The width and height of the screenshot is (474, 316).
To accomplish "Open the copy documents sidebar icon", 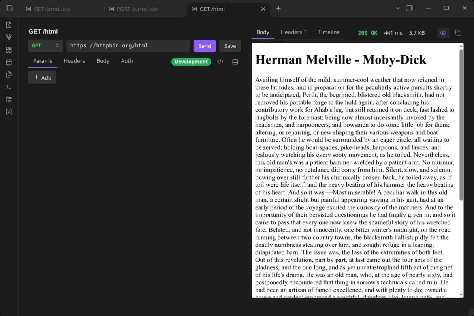I will pyautogui.click(x=9, y=74).
